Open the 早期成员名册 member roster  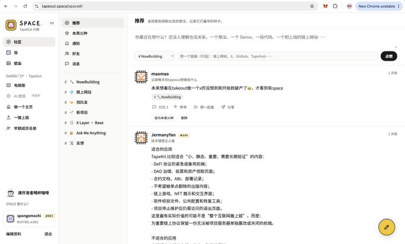pyautogui.click(x=29, y=128)
